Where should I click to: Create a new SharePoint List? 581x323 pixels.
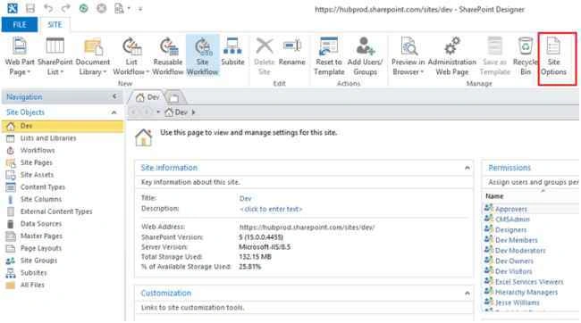55,56
